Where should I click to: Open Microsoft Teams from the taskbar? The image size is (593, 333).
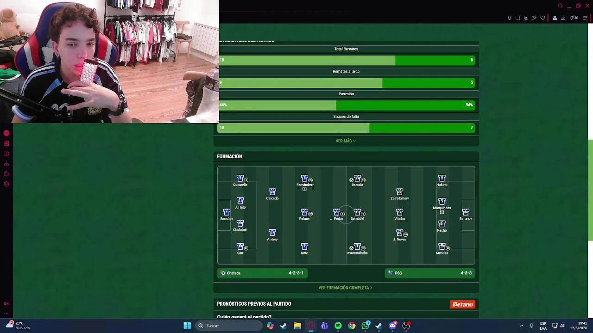(x=324, y=326)
